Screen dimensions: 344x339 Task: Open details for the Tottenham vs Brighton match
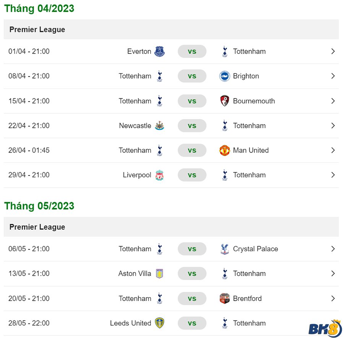coord(333,76)
